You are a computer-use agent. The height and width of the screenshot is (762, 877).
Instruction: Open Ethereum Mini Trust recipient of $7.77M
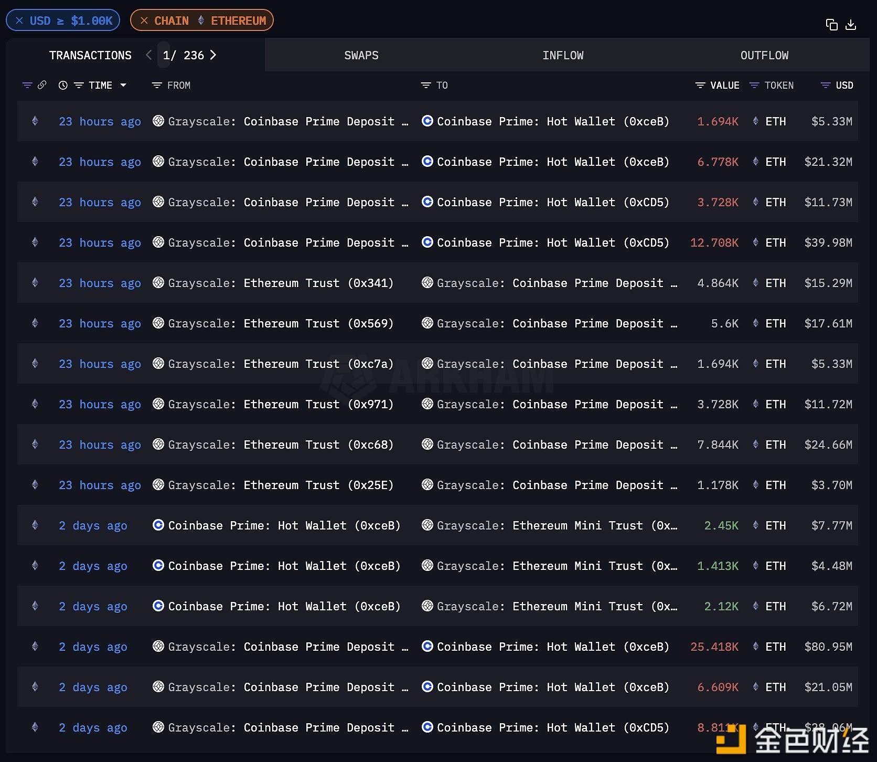[595, 525]
